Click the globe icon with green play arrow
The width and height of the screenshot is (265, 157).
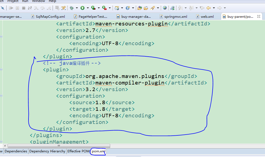(x=172, y=8)
